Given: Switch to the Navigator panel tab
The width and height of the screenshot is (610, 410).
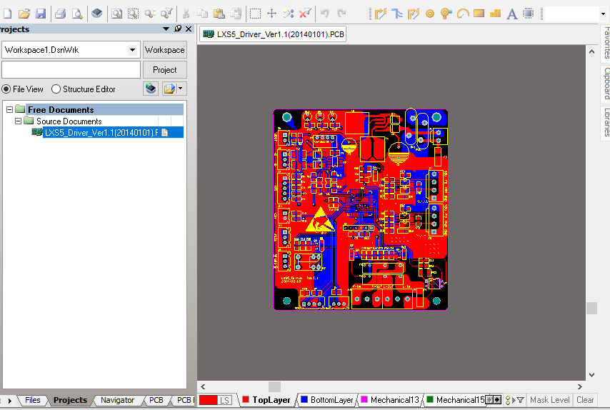Looking at the screenshot, I should (117, 400).
